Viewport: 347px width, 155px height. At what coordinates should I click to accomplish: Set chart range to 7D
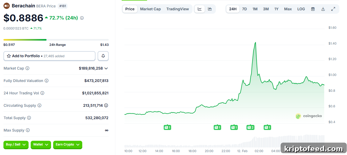244,9
